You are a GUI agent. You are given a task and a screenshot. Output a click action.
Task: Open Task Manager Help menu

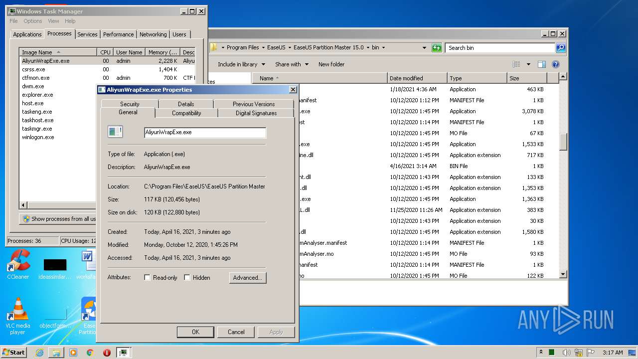70,21
